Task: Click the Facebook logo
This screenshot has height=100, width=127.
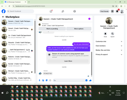Action: pos(4,11)
